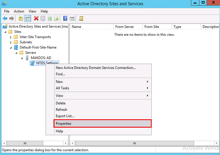220x155 pixels.
Task: Click the Default-First-Site-Name site icon
Action: coord(16,47)
